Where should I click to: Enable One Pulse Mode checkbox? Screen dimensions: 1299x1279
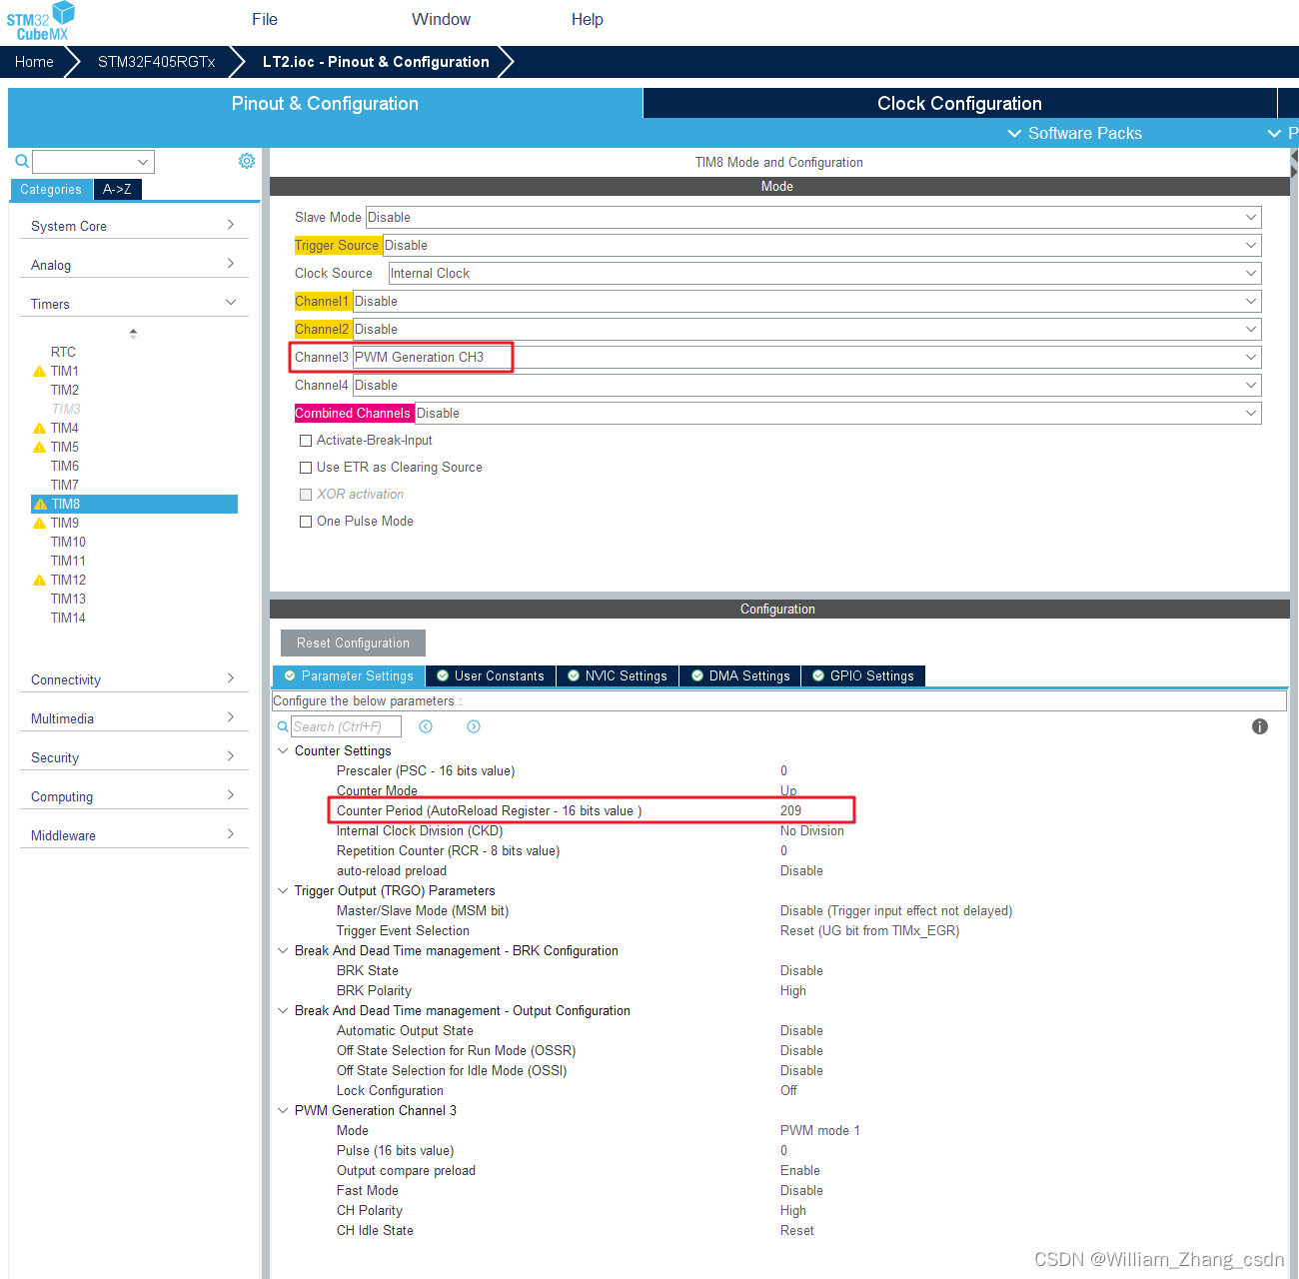306,522
